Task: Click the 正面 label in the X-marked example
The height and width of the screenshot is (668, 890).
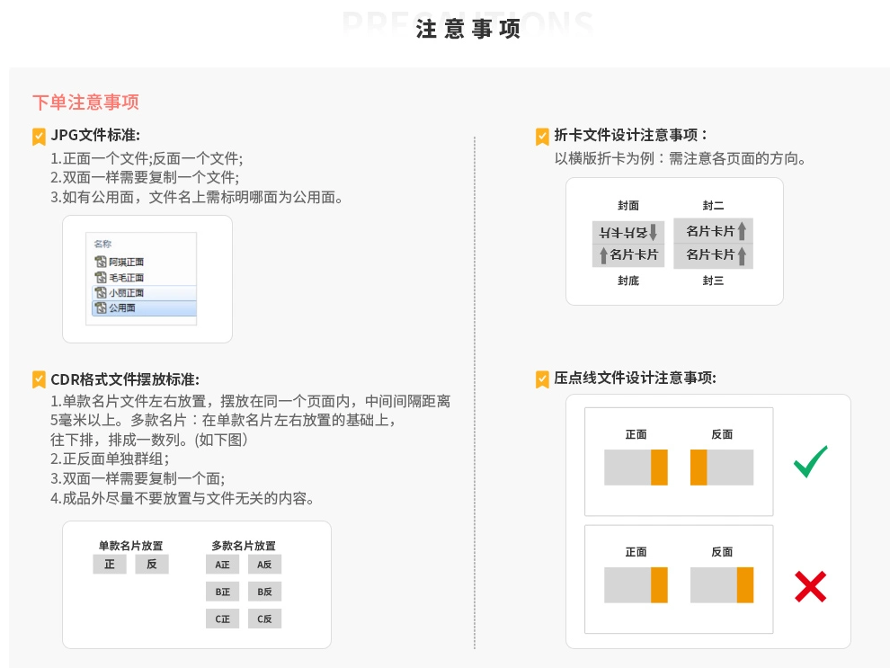Action: pos(636,552)
